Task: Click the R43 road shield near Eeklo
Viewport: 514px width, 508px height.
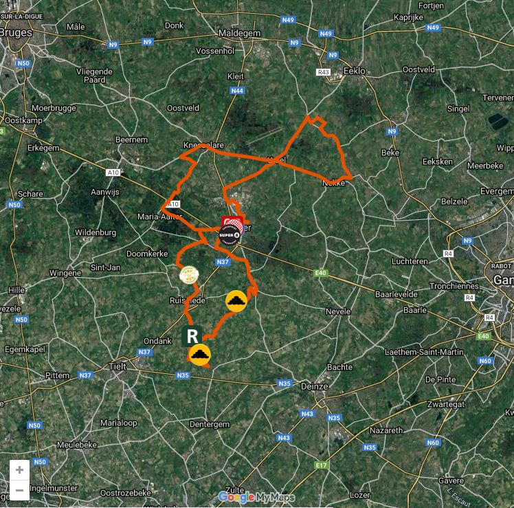Action: coord(323,71)
